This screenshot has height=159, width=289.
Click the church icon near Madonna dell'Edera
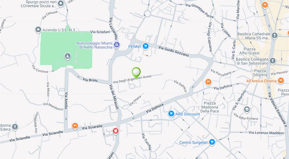pyautogui.click(x=15, y=127)
